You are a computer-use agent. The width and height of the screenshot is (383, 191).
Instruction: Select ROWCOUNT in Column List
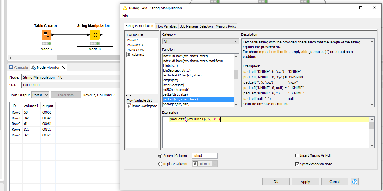[136, 50]
